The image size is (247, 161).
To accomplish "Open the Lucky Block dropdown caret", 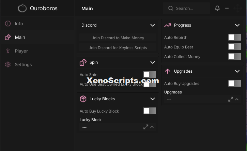I will 152,127.
